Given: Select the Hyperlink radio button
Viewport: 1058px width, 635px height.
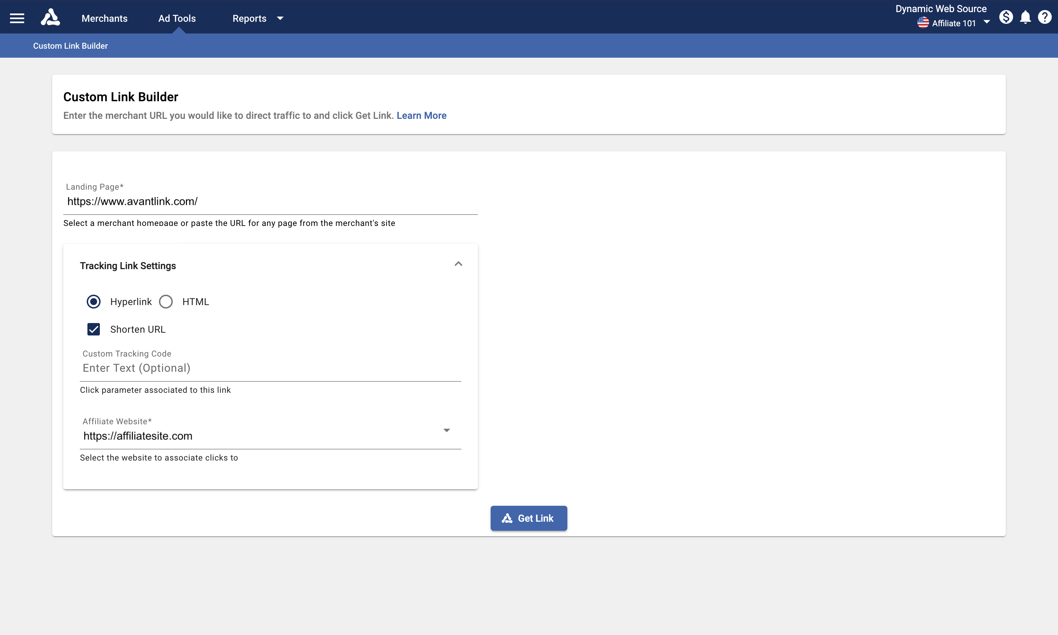Looking at the screenshot, I should [94, 302].
